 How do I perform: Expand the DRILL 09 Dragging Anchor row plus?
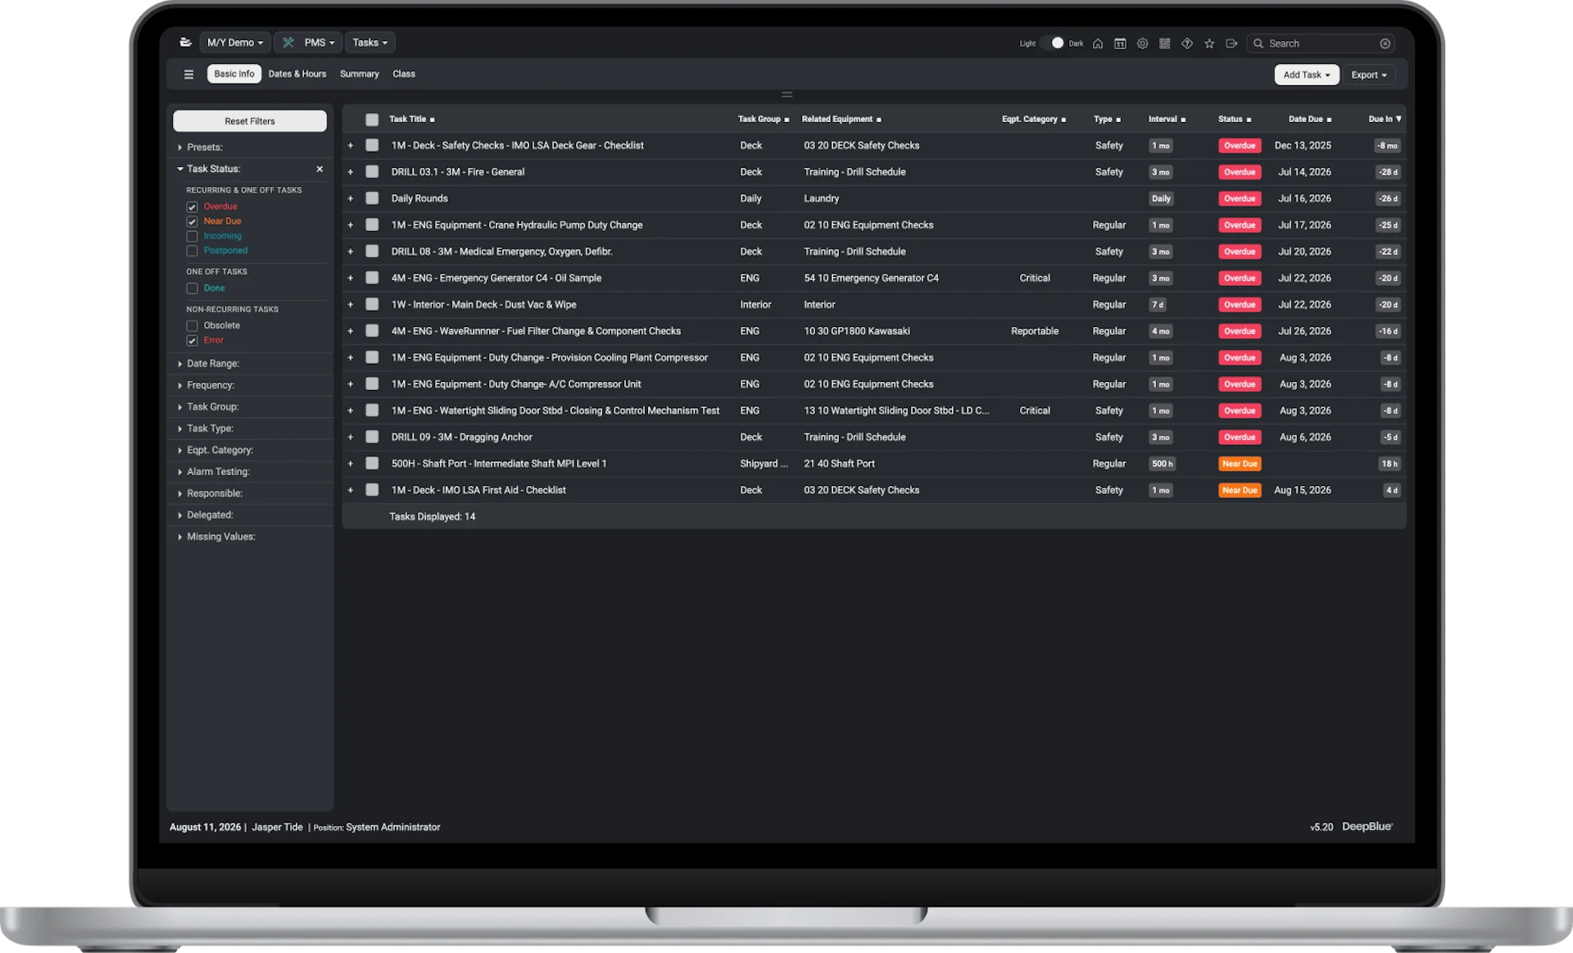pyautogui.click(x=351, y=438)
